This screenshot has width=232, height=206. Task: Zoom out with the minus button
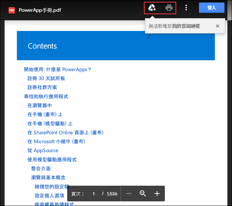point(129,194)
